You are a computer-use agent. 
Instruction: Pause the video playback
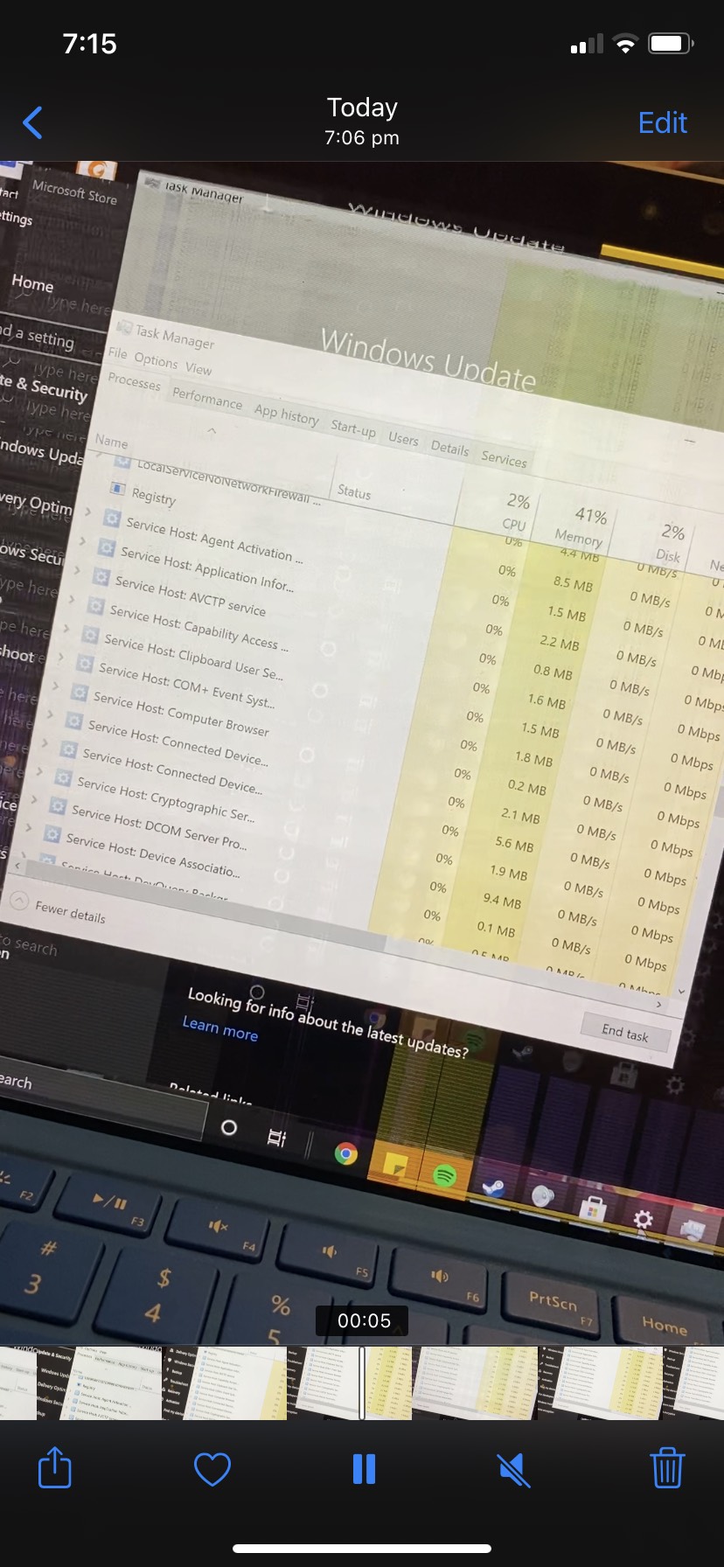pos(364,1469)
